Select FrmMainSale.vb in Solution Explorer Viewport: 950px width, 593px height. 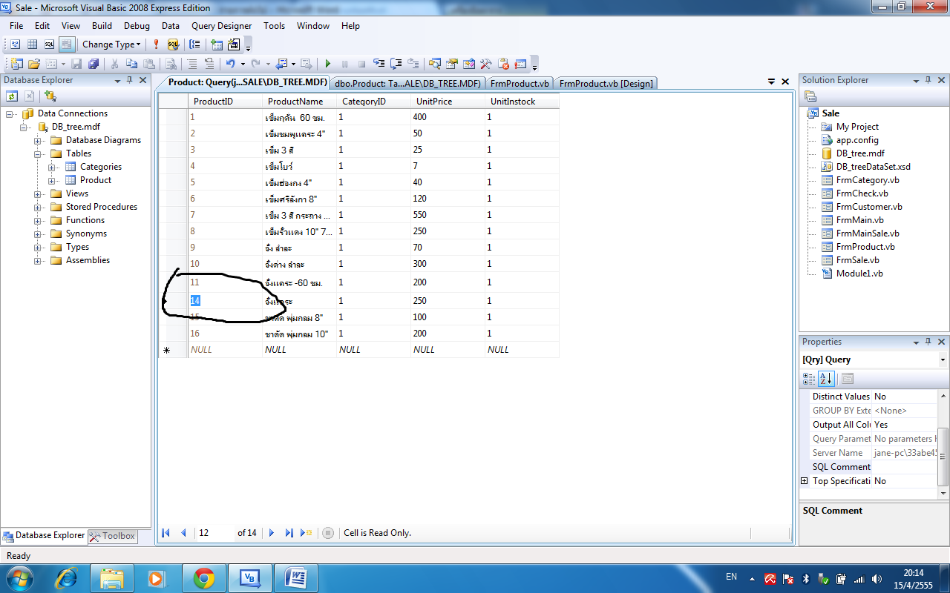(x=867, y=233)
